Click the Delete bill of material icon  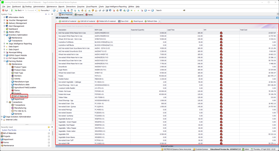98,21
